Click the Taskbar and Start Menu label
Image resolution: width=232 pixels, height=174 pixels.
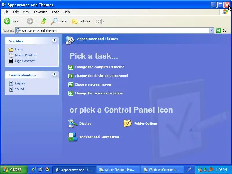[x=99, y=137]
